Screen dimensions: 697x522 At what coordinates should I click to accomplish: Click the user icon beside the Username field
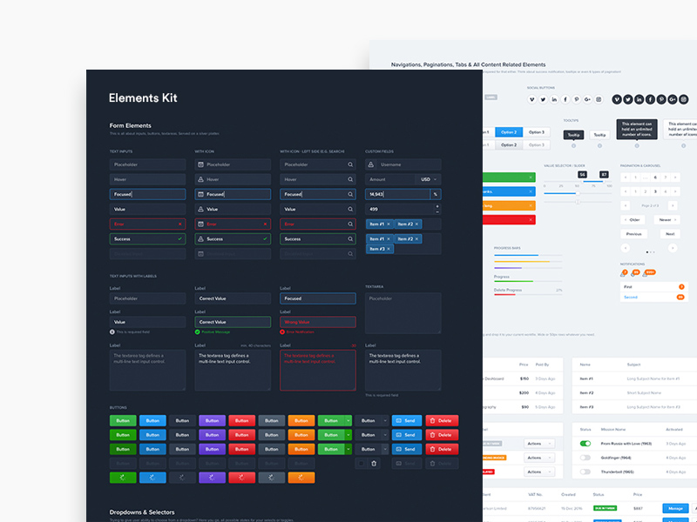click(x=370, y=164)
